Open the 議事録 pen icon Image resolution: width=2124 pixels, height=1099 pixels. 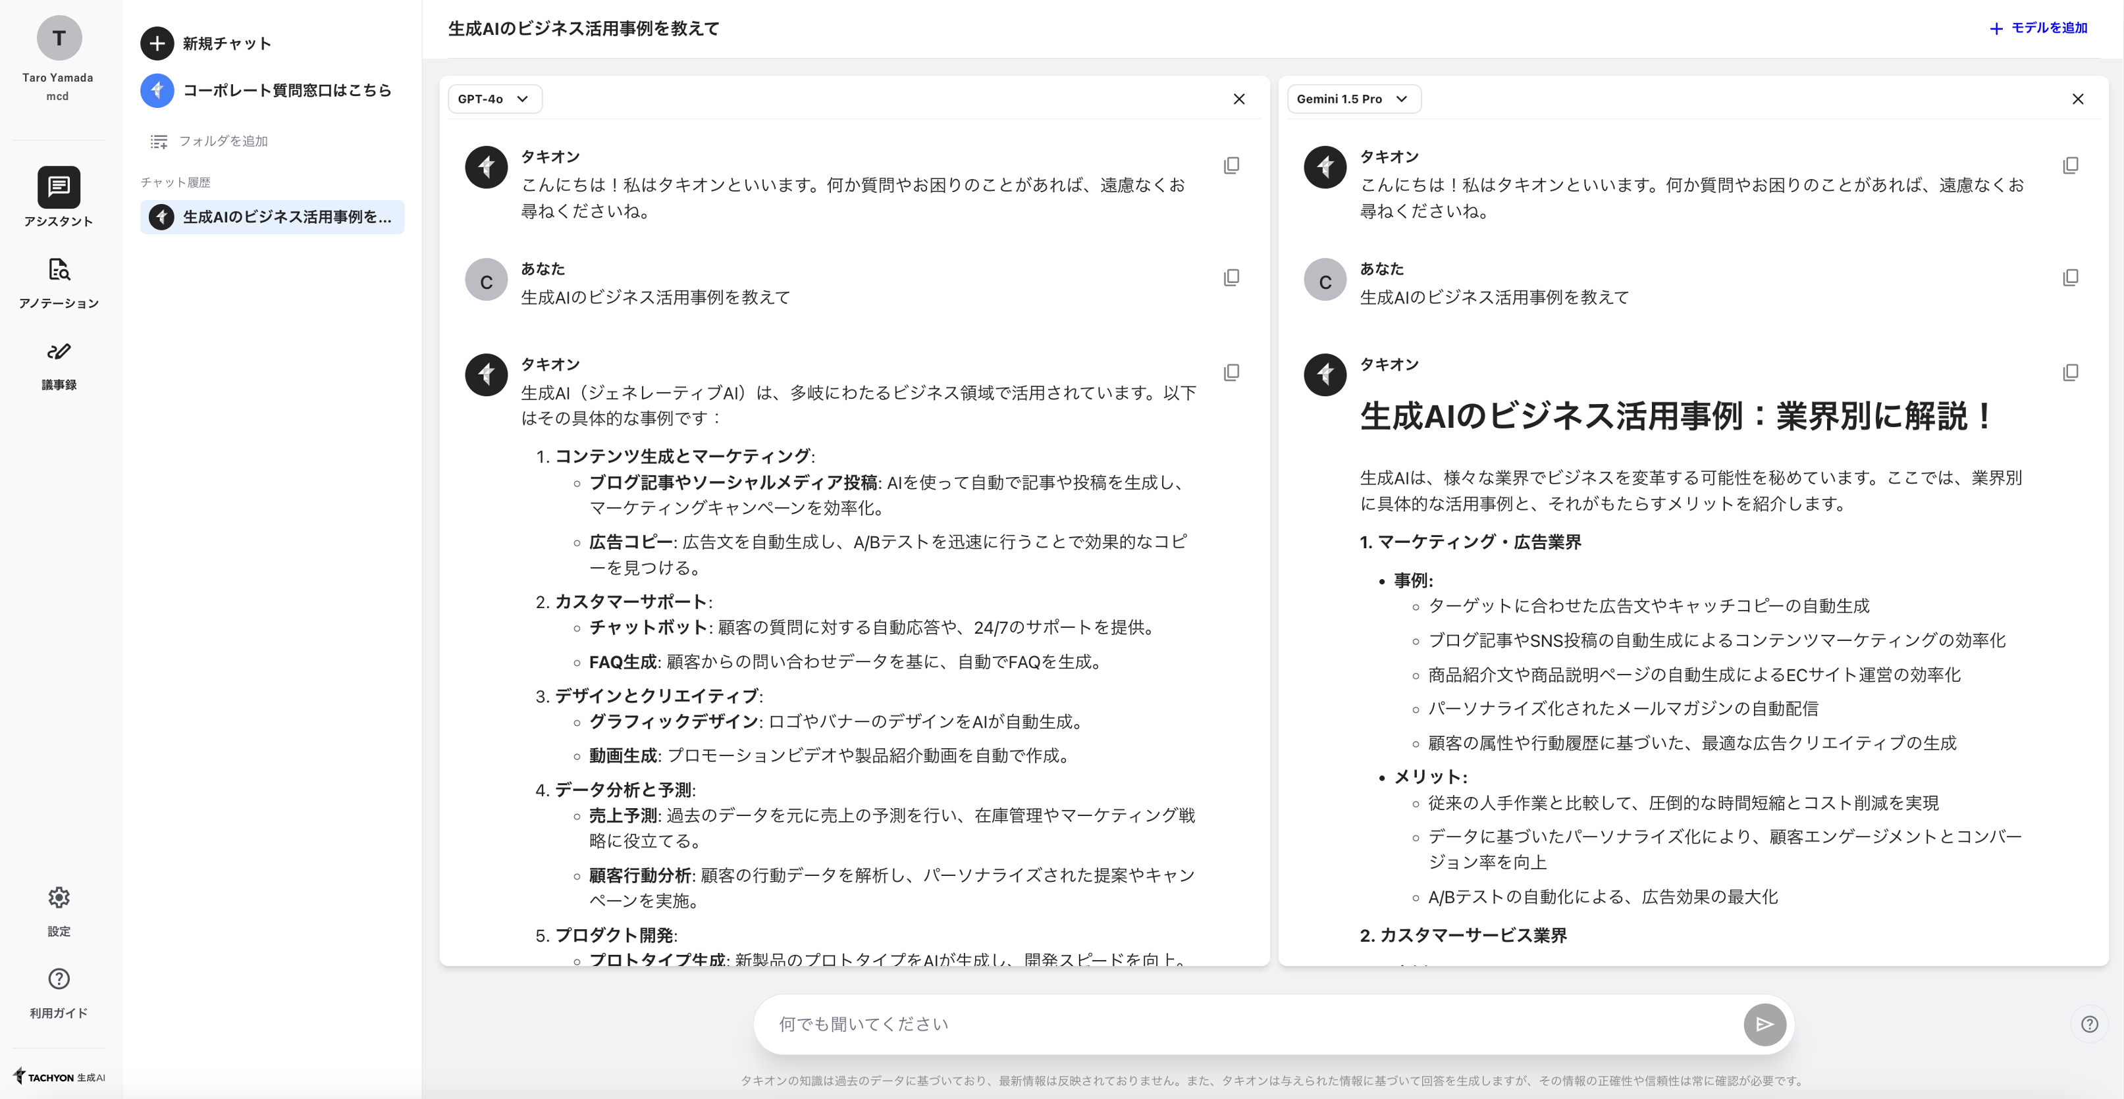(59, 352)
